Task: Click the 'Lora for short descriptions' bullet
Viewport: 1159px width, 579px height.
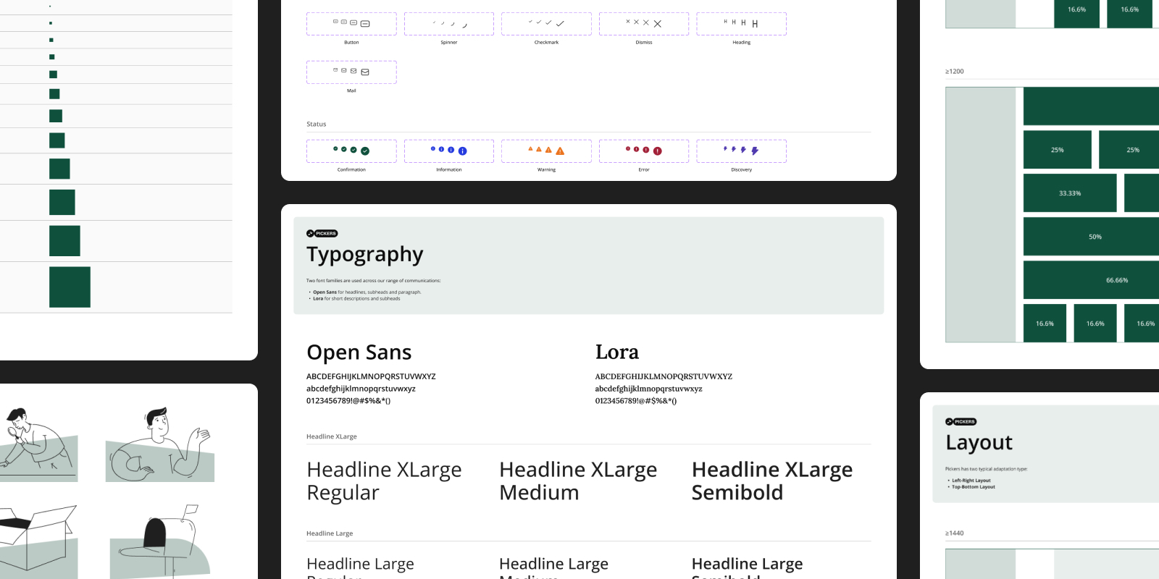Action: coord(356,299)
